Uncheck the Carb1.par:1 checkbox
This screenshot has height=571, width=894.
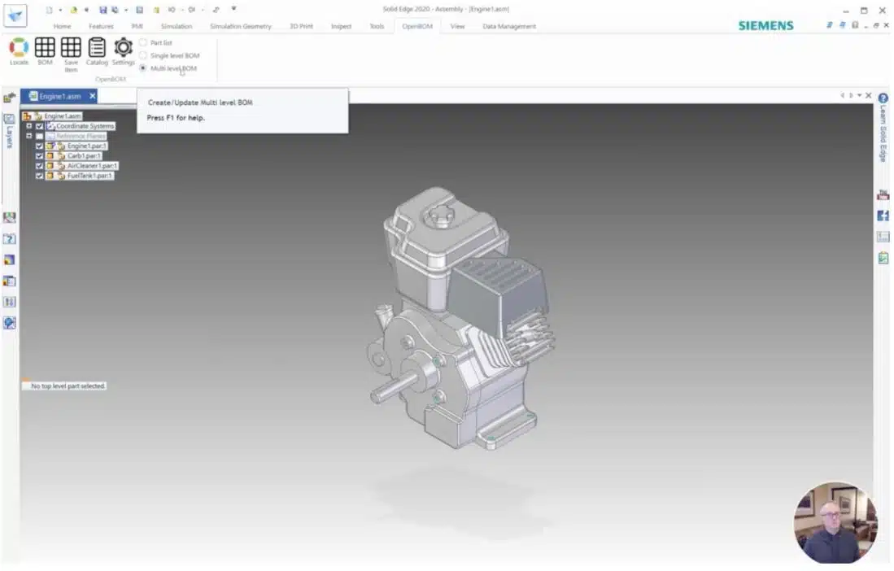coord(39,155)
